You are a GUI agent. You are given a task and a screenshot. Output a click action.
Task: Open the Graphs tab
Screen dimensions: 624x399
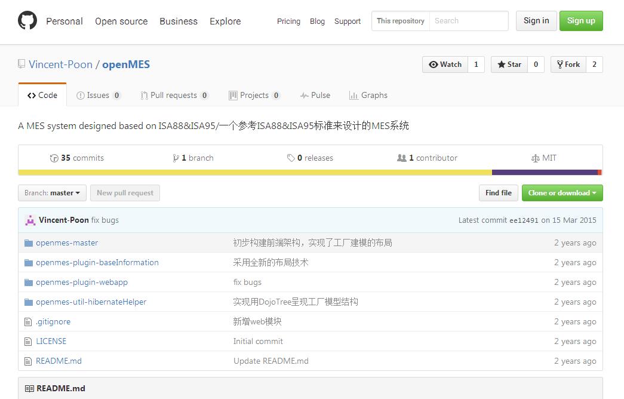[x=368, y=95]
